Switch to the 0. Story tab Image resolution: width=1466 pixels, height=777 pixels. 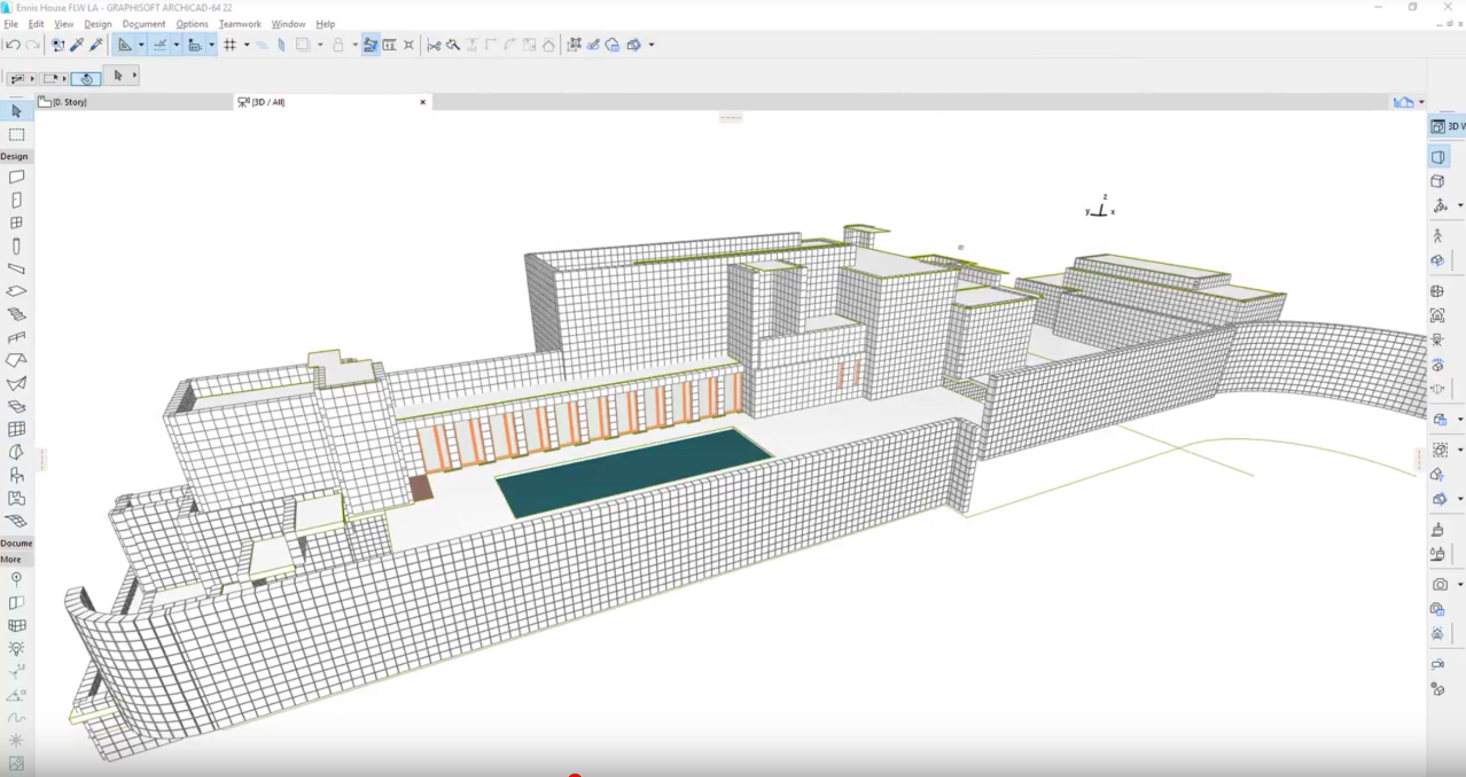(x=70, y=102)
